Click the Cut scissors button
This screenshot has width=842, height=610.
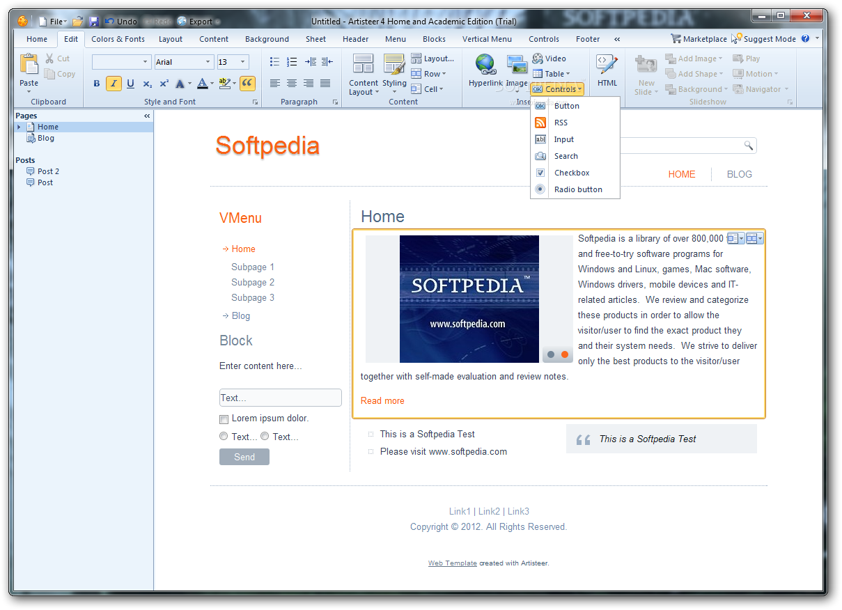coord(58,58)
